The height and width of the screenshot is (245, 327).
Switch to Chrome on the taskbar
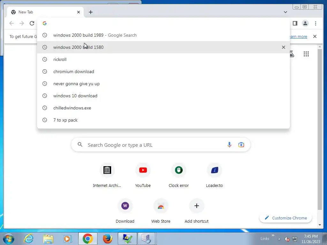pyautogui.click(x=88, y=239)
